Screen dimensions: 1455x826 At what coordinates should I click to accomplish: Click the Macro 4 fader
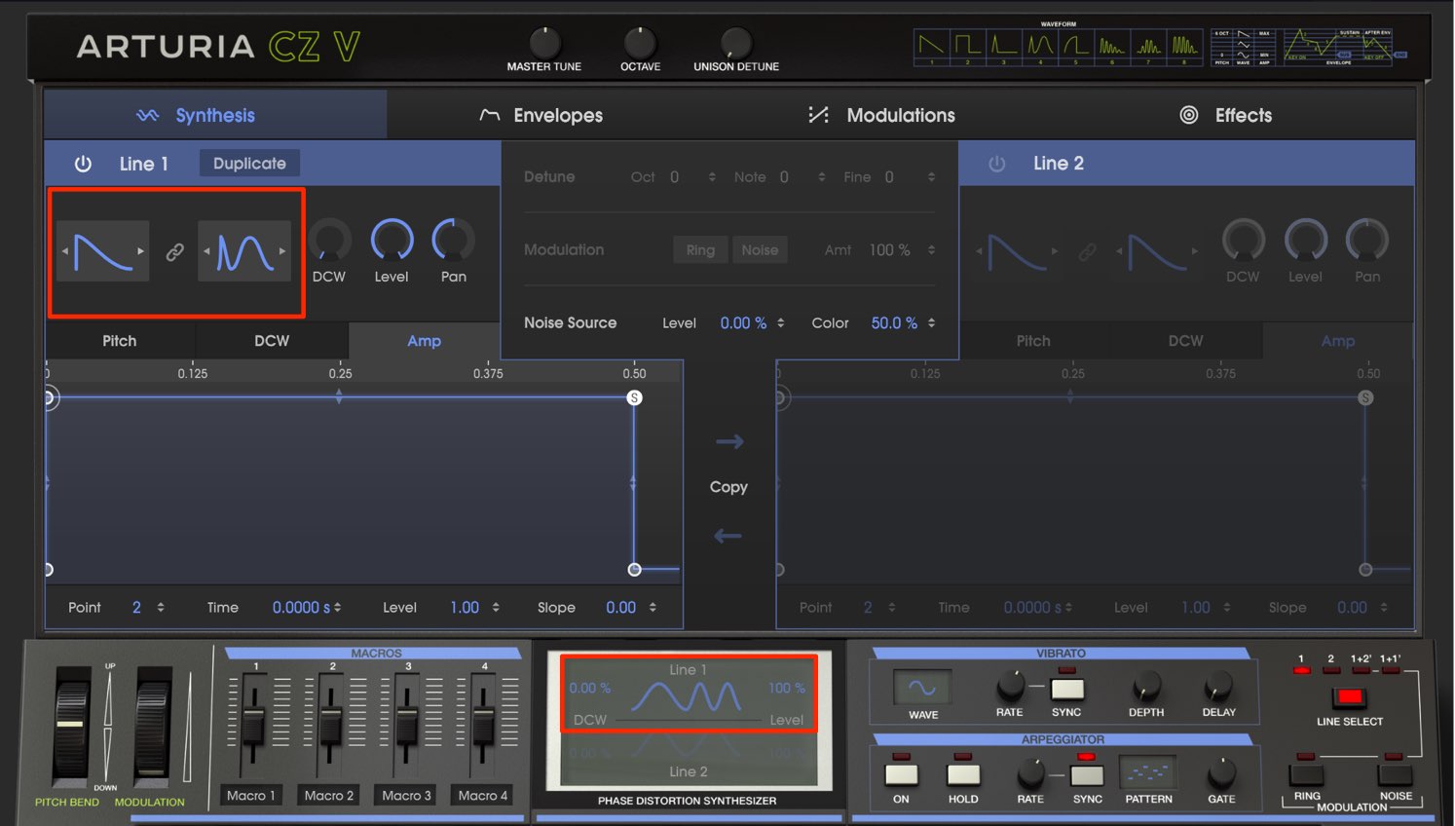(484, 726)
